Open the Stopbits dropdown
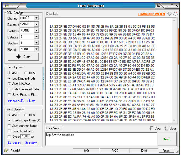This screenshot has height=156, width=181. pos(37,43)
